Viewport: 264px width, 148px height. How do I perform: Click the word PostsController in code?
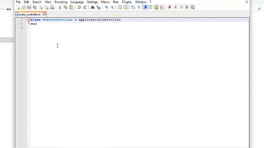click(58, 20)
